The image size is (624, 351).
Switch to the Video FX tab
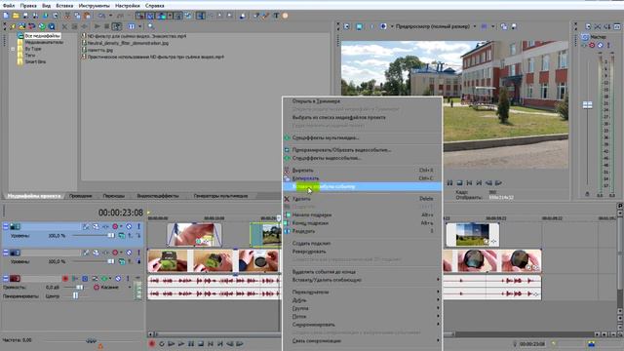click(x=158, y=196)
